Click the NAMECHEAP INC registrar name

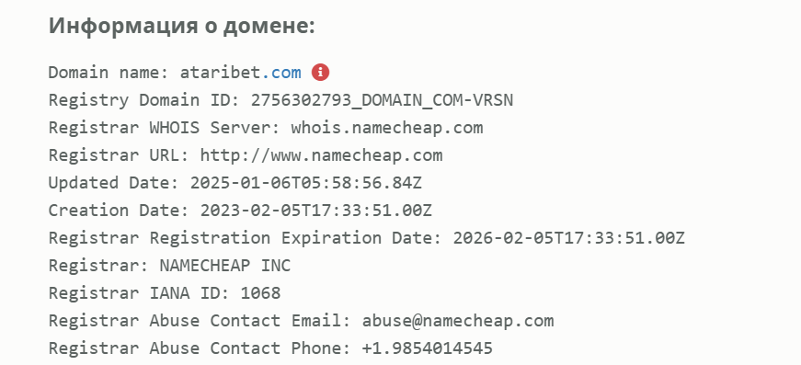pyautogui.click(x=225, y=266)
